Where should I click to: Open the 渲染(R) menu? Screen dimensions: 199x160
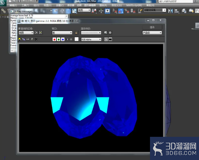(103, 5)
